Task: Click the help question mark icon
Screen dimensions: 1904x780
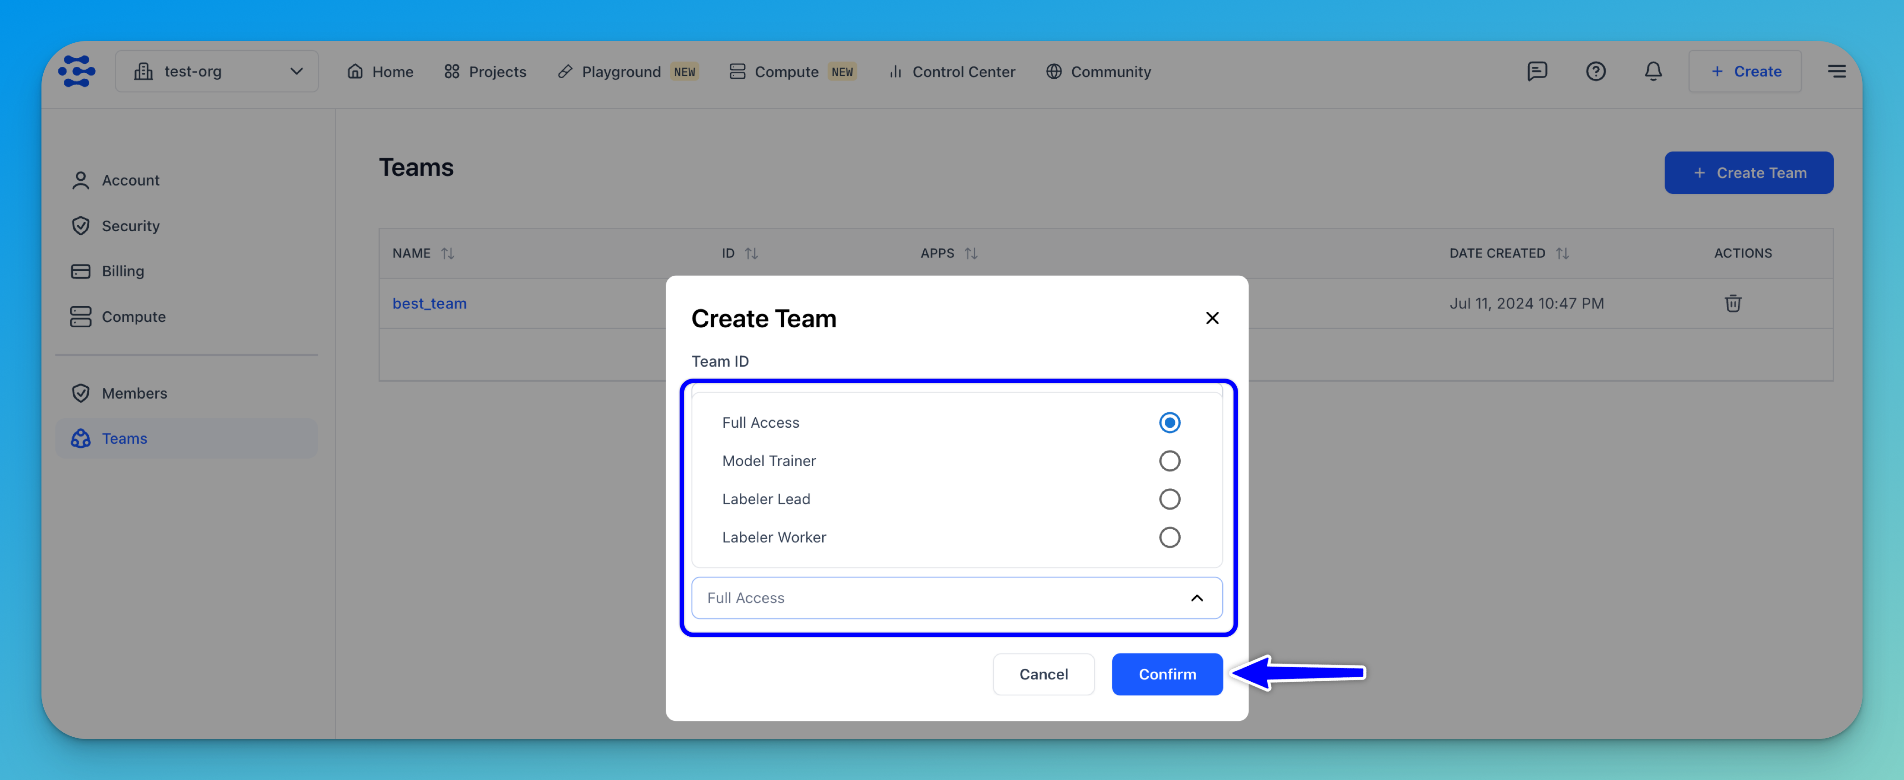Action: pyautogui.click(x=1595, y=71)
